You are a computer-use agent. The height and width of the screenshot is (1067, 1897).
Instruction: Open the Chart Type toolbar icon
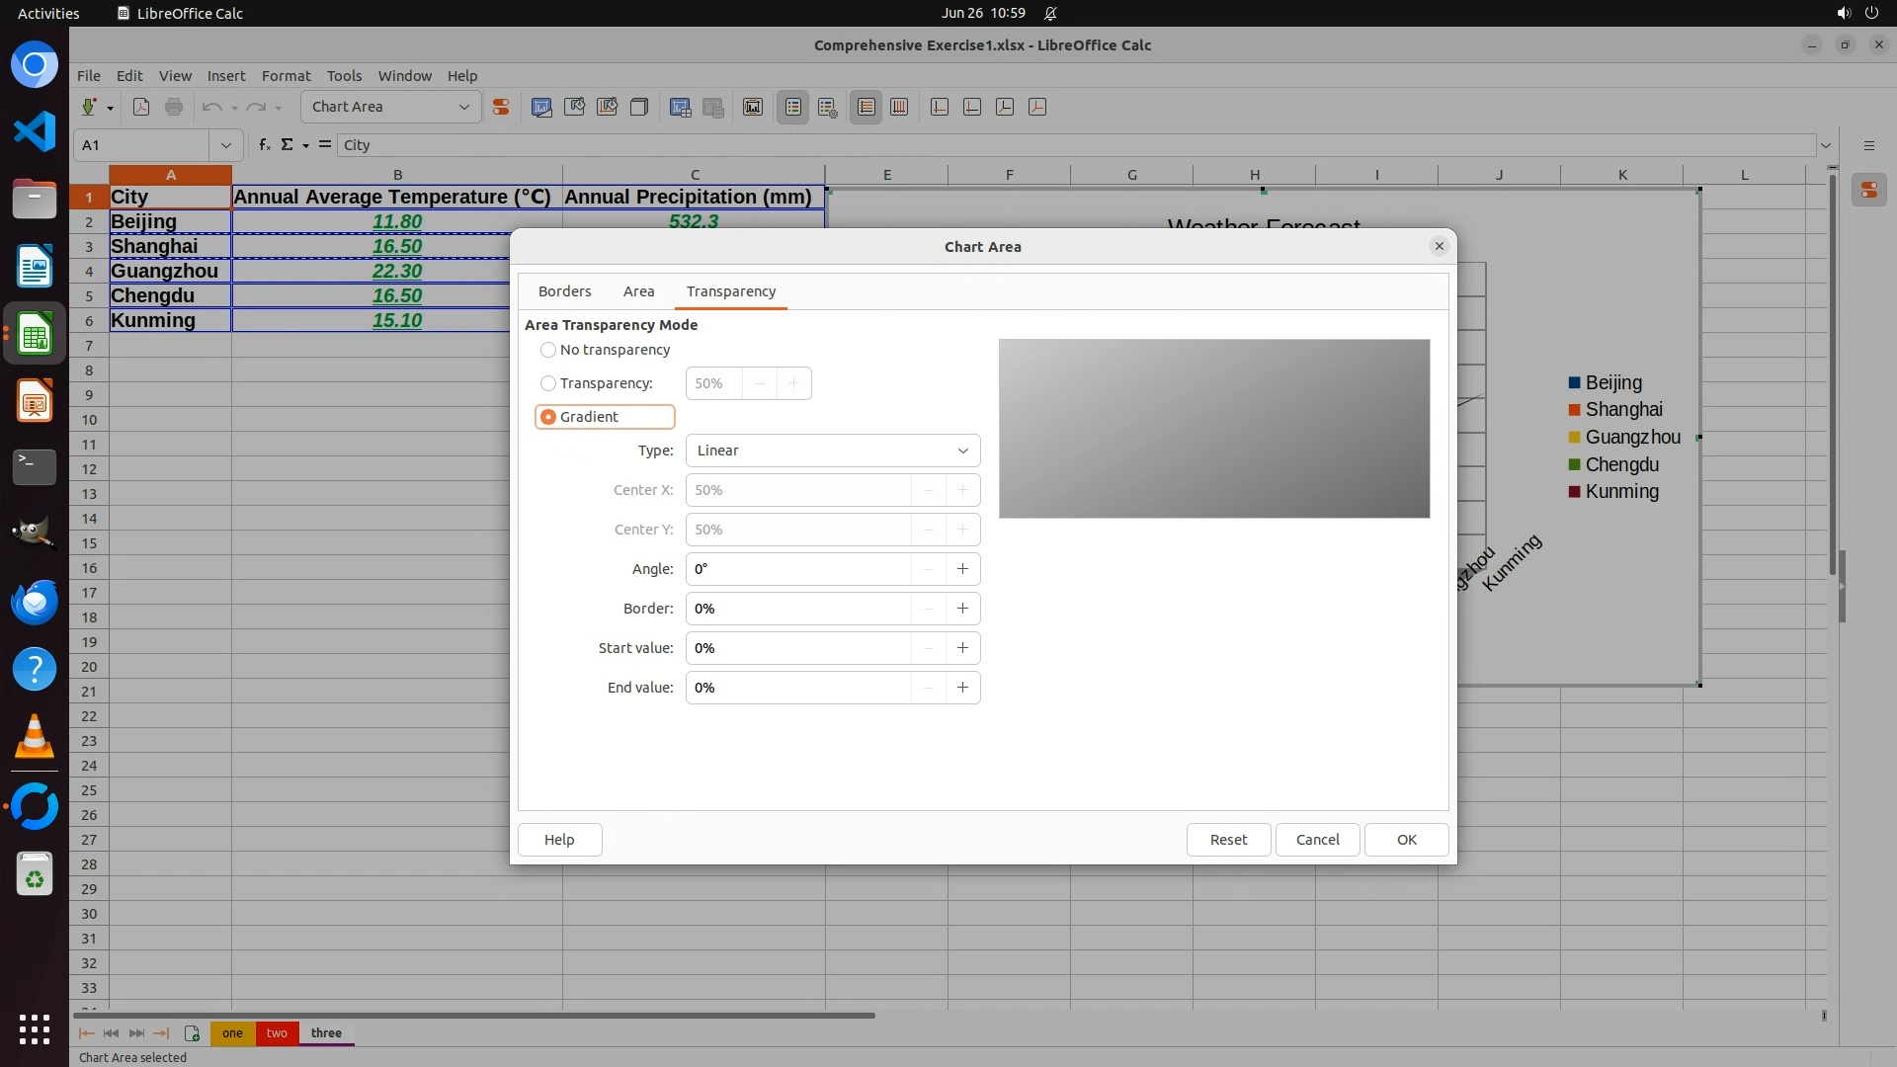pyautogui.click(x=541, y=107)
